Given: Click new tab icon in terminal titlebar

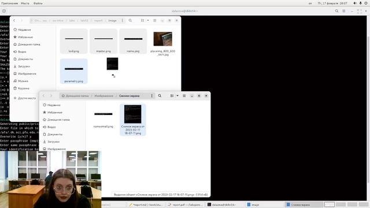Looking at the screenshot, I should [x=4, y=11].
